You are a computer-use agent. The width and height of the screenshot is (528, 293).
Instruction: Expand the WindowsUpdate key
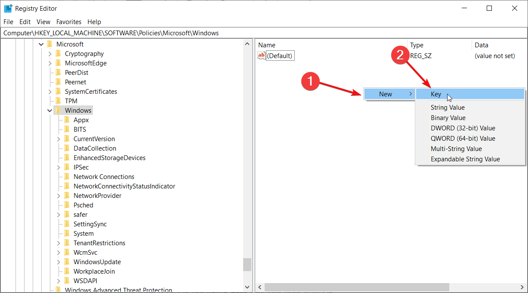[x=59, y=262]
